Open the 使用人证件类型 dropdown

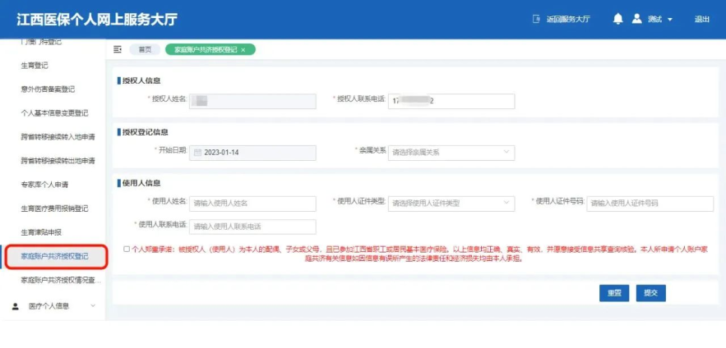click(451, 203)
